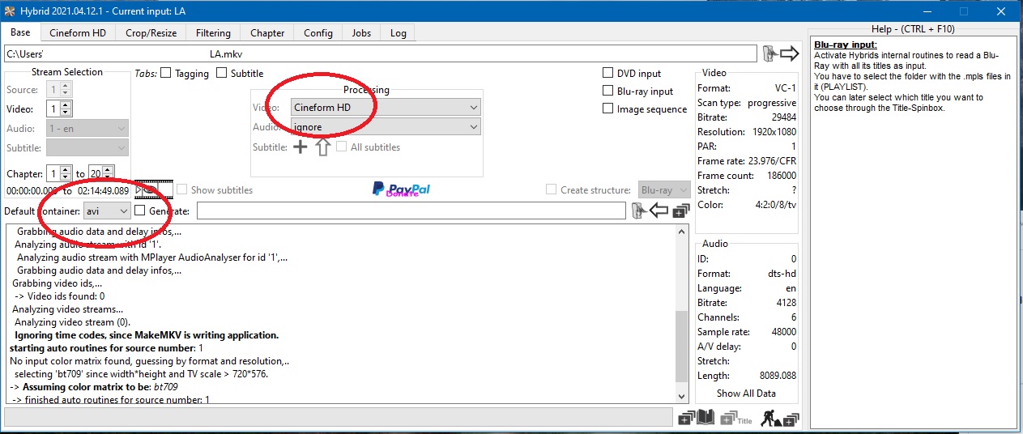The width and height of the screenshot is (1023, 434).
Task: Open the Log tab
Action: (399, 33)
